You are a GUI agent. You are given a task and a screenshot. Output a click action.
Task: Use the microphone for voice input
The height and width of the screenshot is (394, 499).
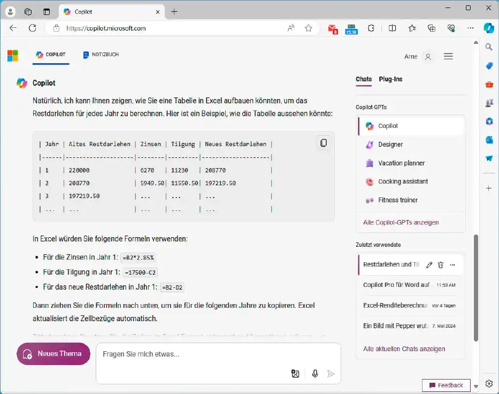(315, 374)
